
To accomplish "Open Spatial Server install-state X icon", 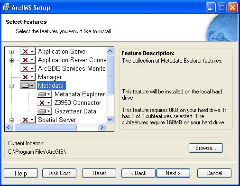I will pyautogui.click(x=28, y=120).
